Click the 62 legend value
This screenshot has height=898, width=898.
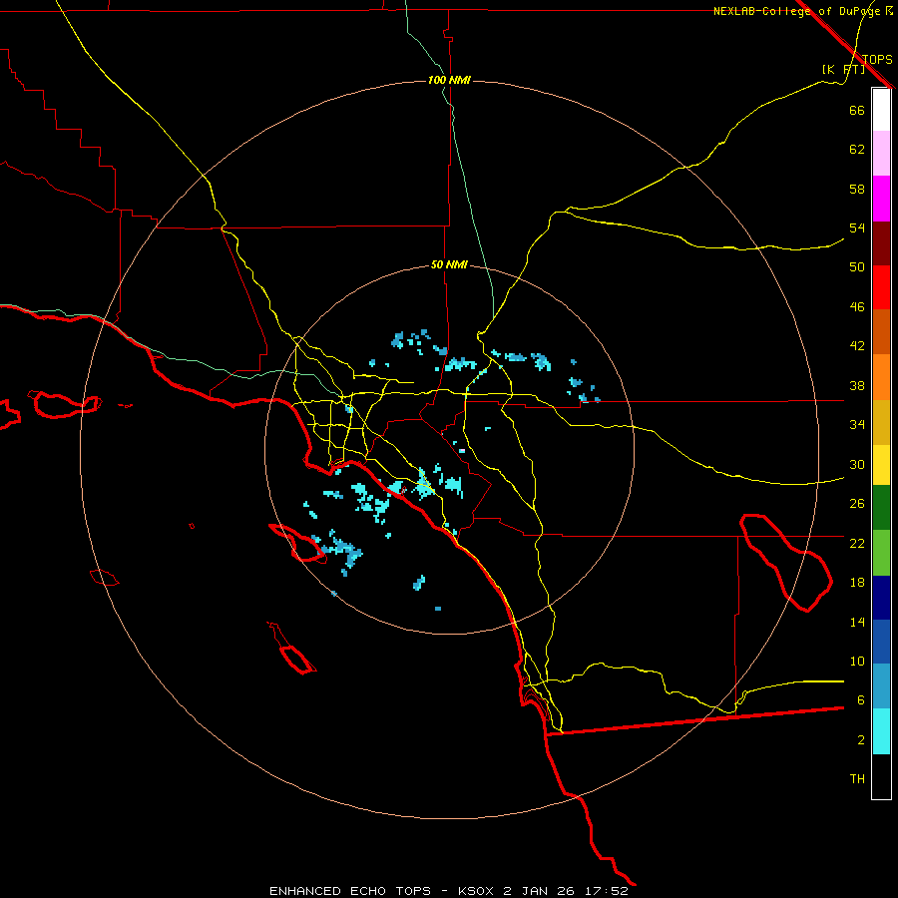(857, 150)
